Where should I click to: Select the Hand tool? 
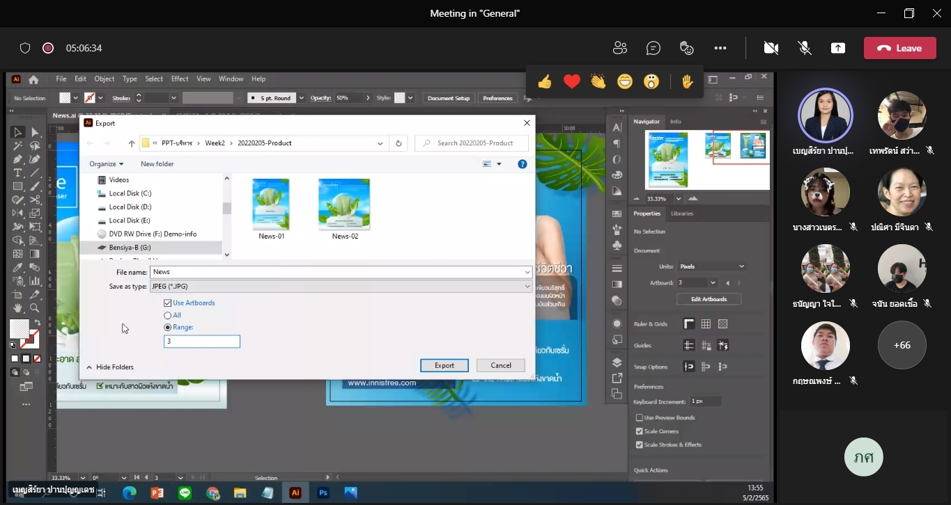(17, 308)
